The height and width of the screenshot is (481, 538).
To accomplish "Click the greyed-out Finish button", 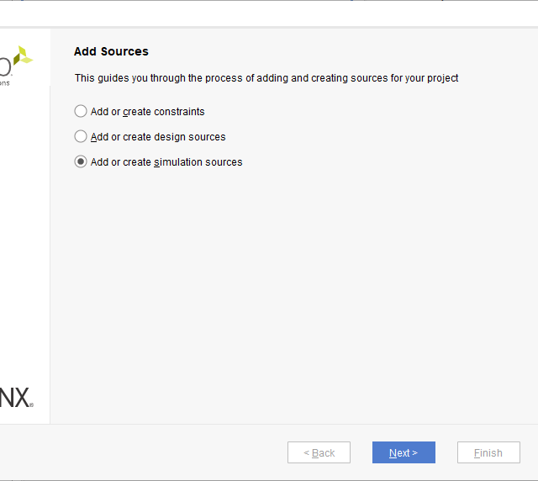I will [488, 452].
